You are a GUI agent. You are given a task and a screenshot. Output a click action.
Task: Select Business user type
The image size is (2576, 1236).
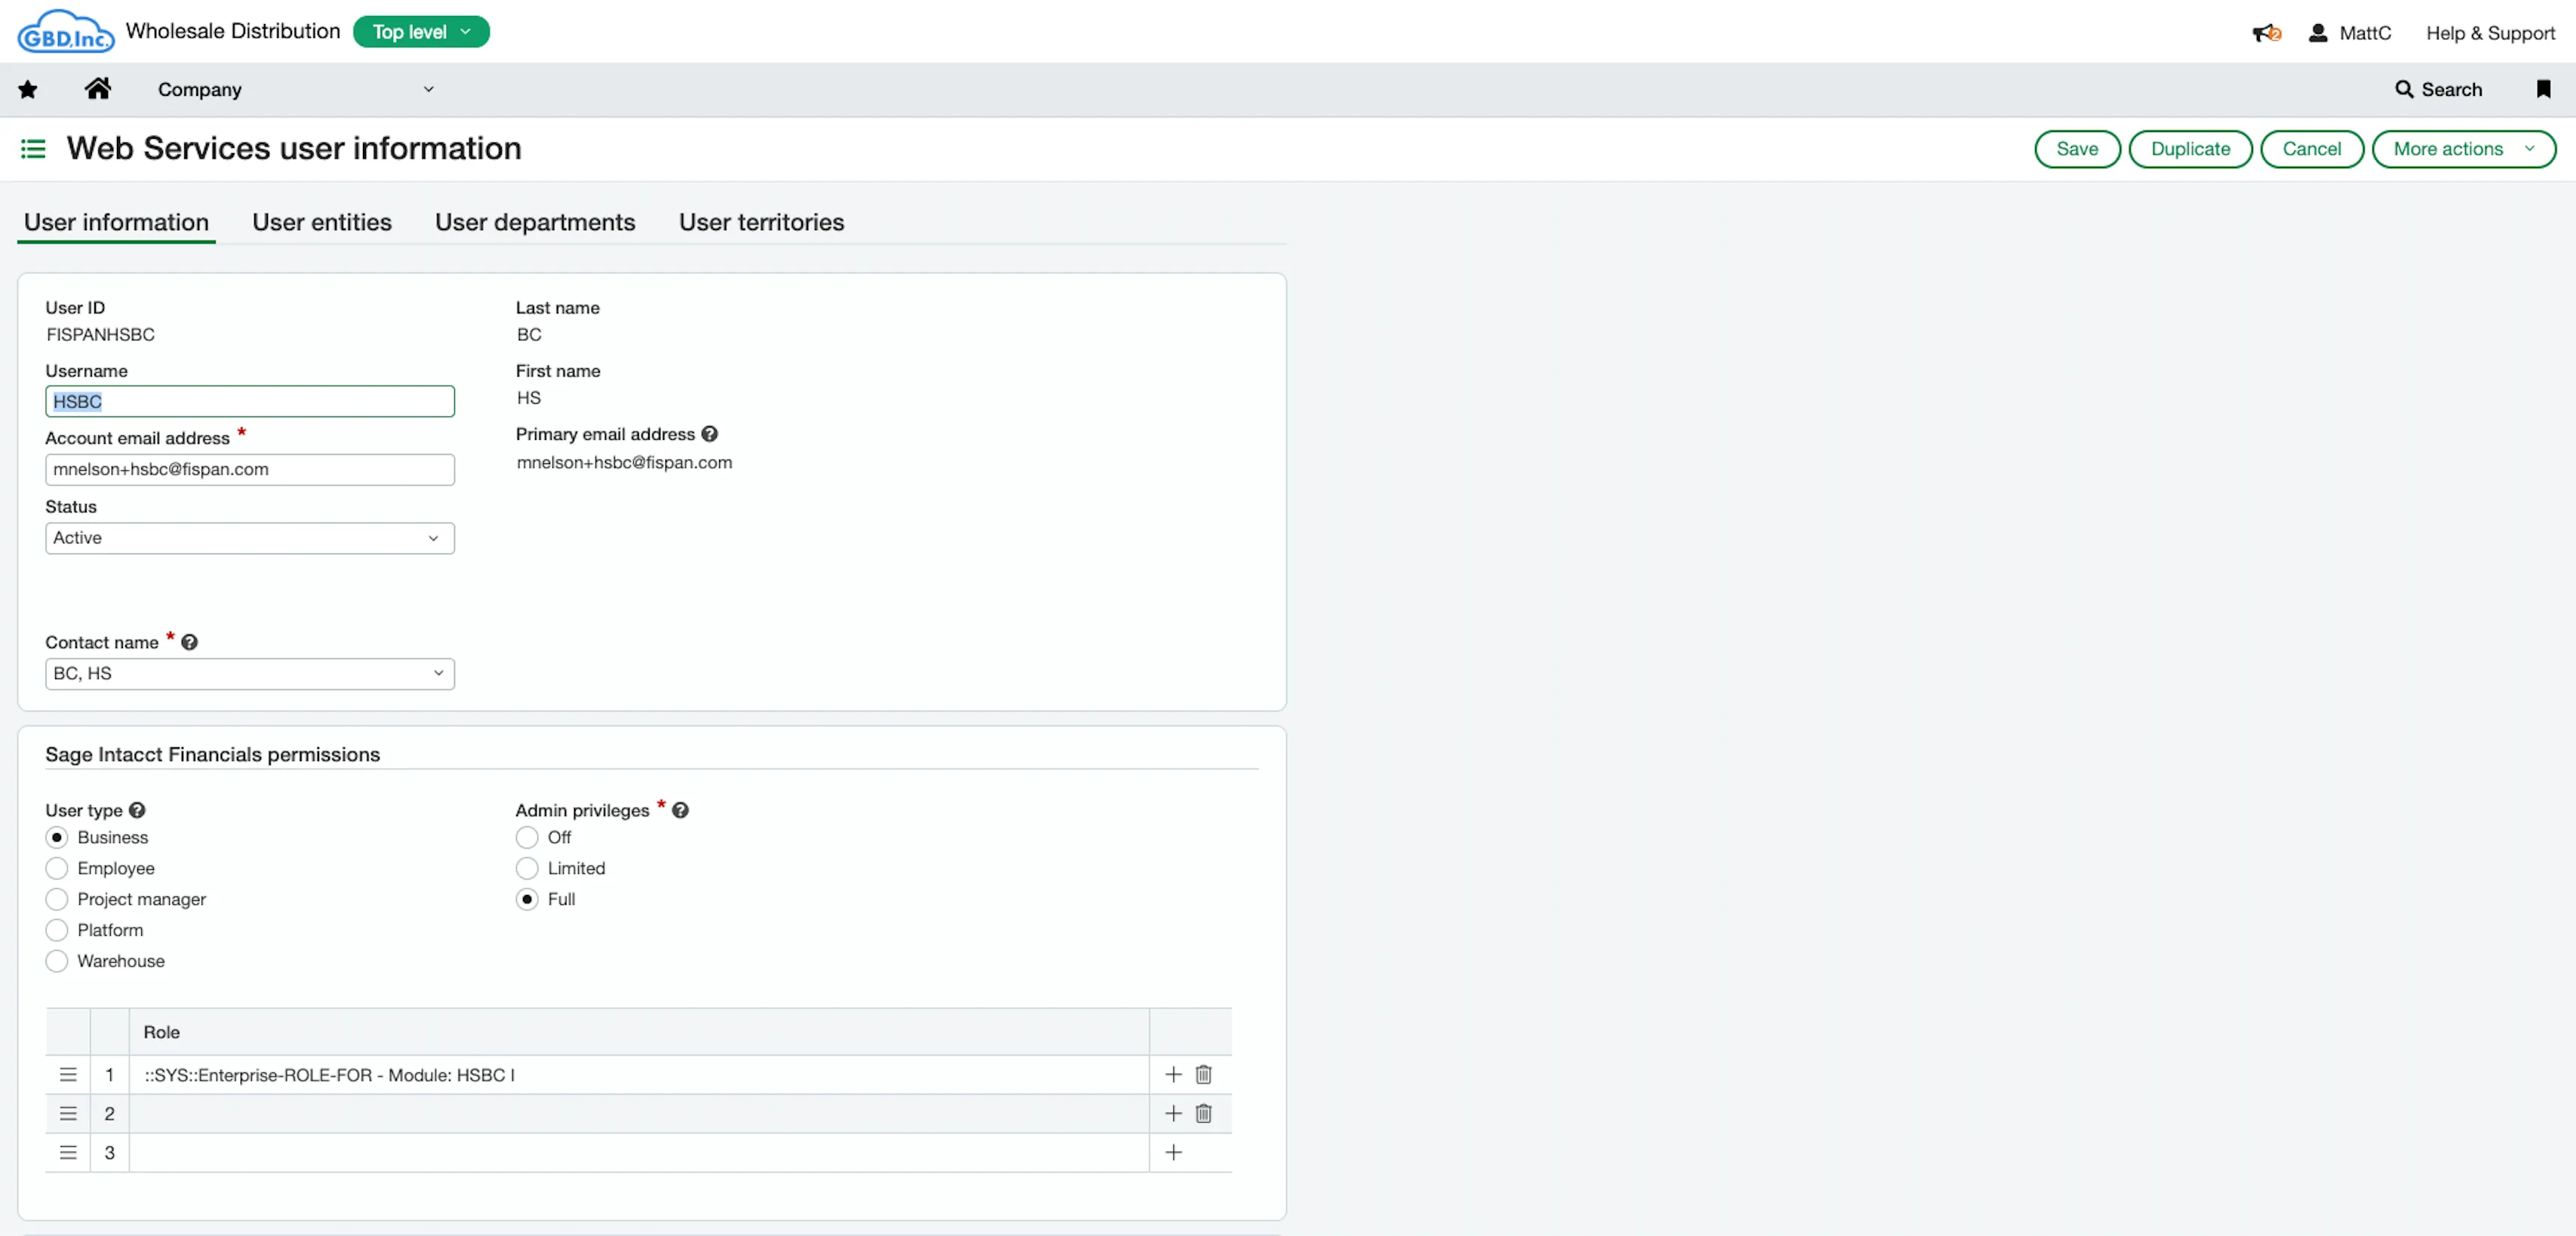57,838
